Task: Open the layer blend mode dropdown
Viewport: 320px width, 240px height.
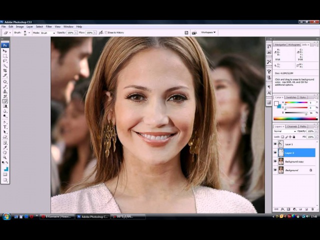Action: (285, 131)
